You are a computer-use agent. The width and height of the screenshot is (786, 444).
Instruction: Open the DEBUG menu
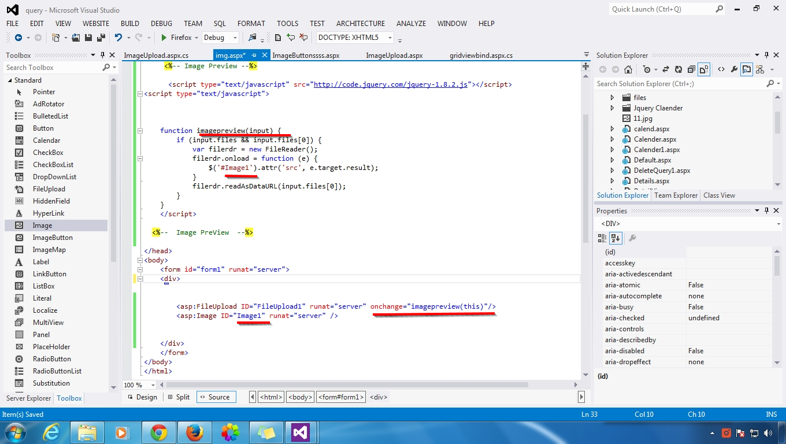pos(161,24)
